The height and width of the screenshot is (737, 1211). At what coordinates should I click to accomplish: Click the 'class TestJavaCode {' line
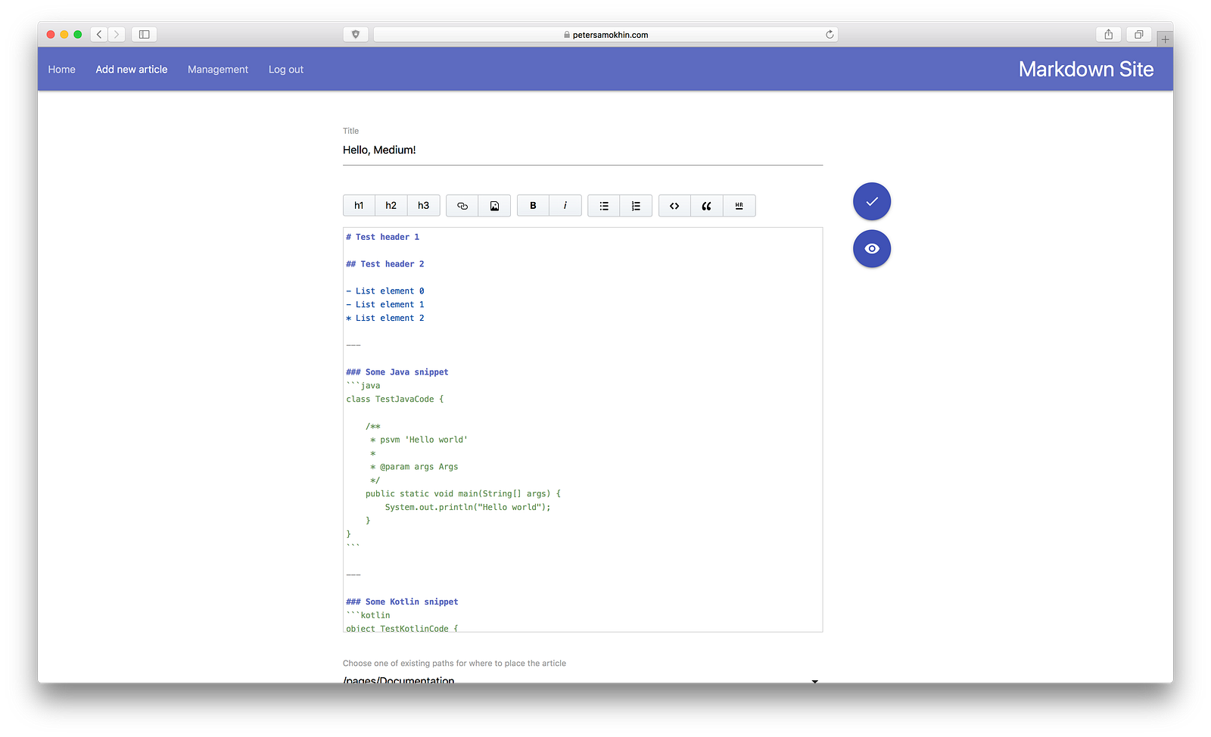[x=395, y=400]
